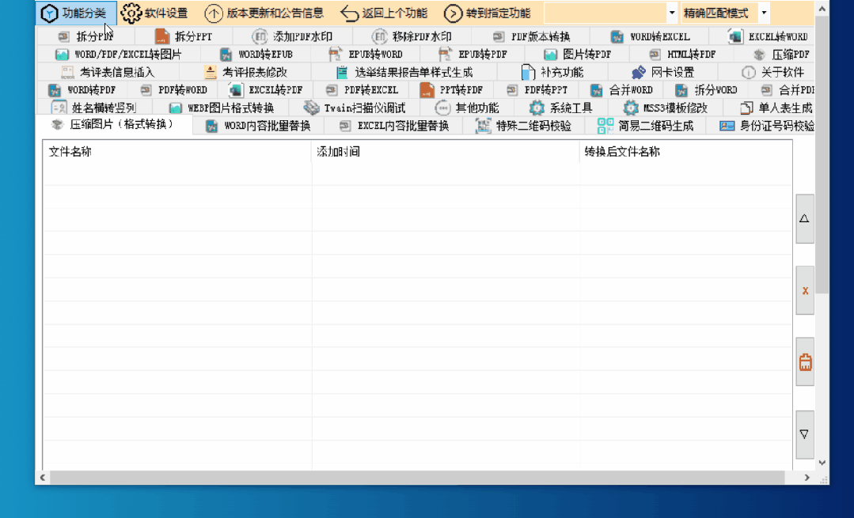The width and height of the screenshot is (854, 518).
Task: Expand the function selection combo box
Action: (x=671, y=13)
